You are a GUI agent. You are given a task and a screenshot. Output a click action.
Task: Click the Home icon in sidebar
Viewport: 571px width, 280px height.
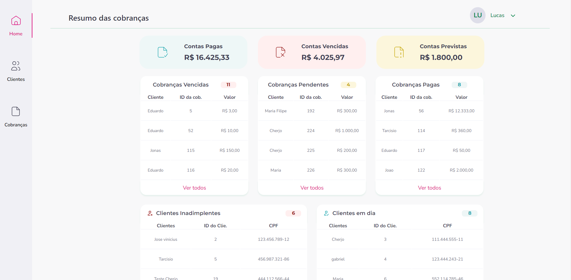click(x=16, y=20)
